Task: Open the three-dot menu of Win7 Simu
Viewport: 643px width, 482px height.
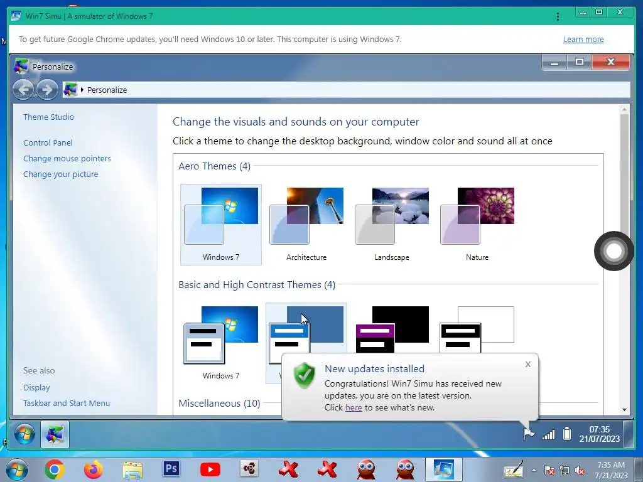Action: [x=558, y=16]
